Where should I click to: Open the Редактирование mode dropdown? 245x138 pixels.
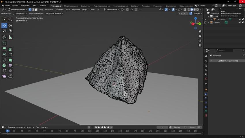[x=18, y=9]
